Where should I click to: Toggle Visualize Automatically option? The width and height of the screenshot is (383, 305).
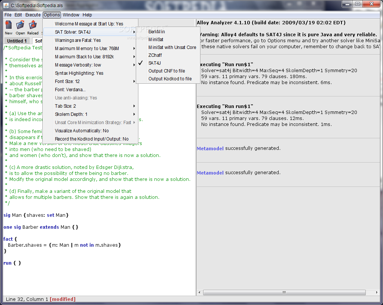[x=91, y=131]
